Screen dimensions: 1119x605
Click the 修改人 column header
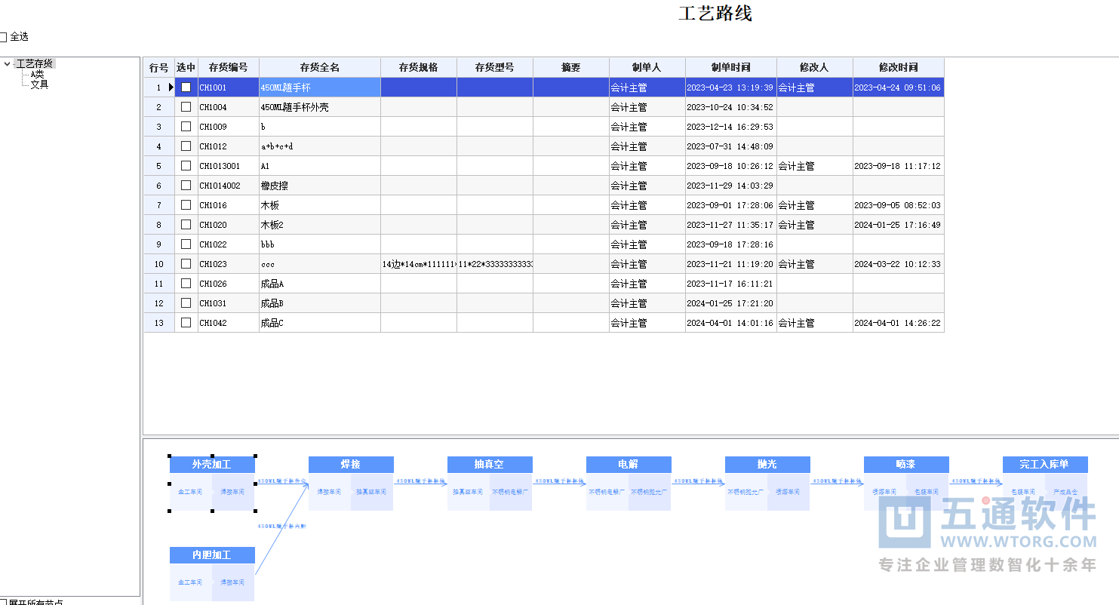pyautogui.click(x=815, y=67)
